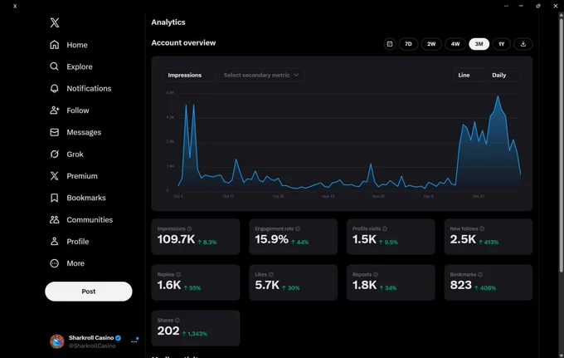564x358 pixels.
Task: Open the Line chart type dropdown
Action: pyautogui.click(x=469, y=75)
